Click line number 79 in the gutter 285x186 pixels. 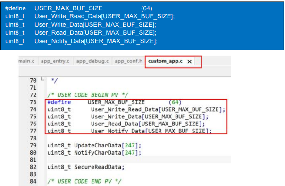coord(33,146)
